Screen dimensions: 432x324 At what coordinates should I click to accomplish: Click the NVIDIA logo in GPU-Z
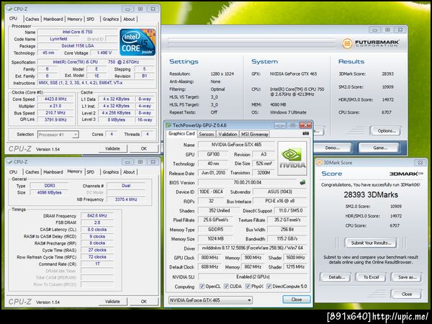pyautogui.click(x=292, y=158)
